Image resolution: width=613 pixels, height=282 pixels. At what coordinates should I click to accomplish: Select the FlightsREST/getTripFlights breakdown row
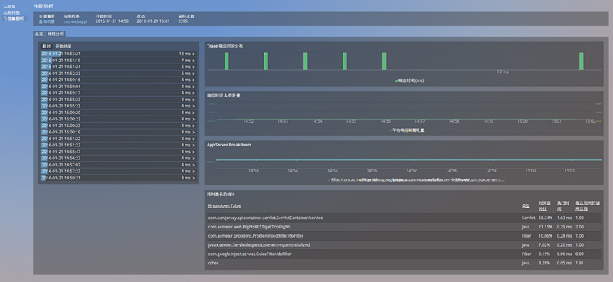(404, 227)
